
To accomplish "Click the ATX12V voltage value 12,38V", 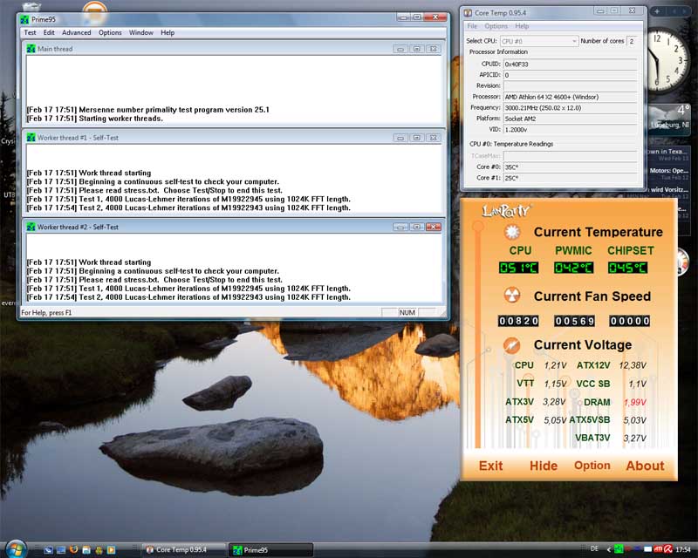I will pos(632,365).
